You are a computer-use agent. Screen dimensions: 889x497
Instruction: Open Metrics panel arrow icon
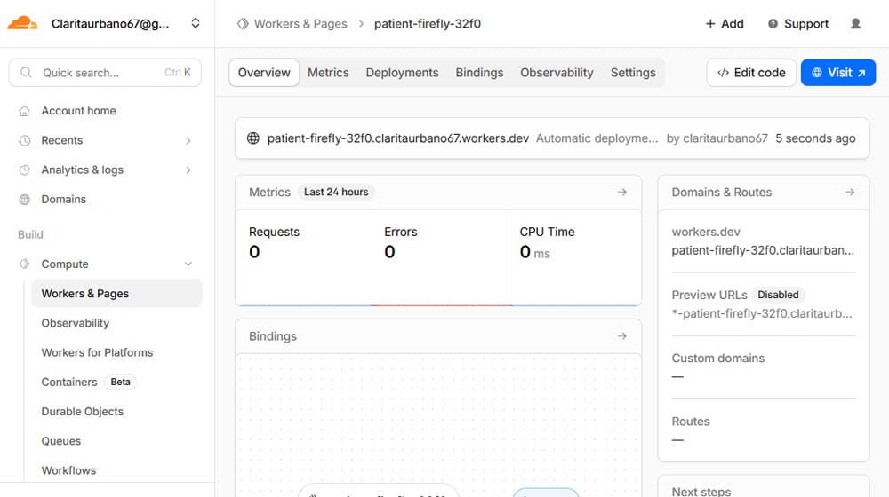(622, 192)
